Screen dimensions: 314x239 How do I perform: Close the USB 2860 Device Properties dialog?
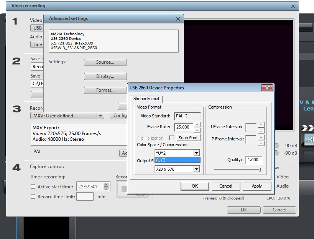point(267,88)
